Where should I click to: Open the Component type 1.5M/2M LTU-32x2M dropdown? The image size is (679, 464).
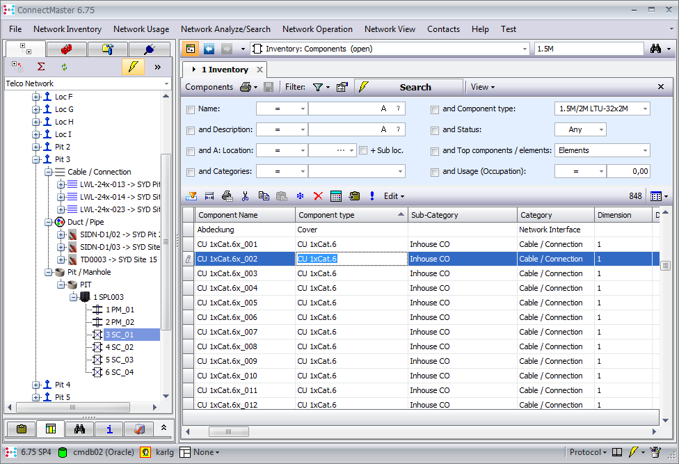(645, 109)
